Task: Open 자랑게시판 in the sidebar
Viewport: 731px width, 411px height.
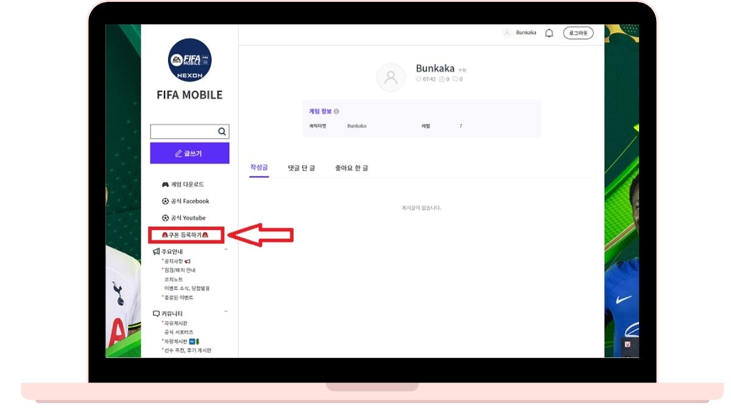Action: point(175,342)
